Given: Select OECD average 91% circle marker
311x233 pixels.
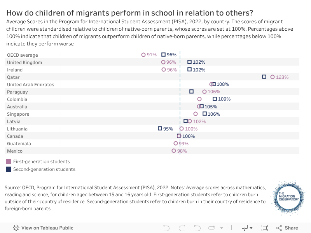Looking at the screenshot, I should pos(143,55).
